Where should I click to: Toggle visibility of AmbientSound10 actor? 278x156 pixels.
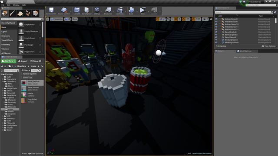[216, 24]
